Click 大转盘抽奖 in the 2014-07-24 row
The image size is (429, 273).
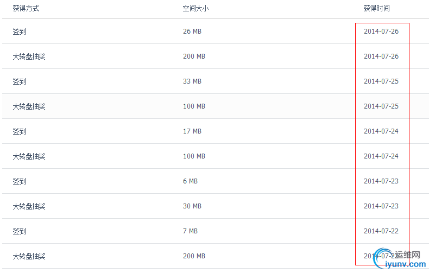click(29, 156)
